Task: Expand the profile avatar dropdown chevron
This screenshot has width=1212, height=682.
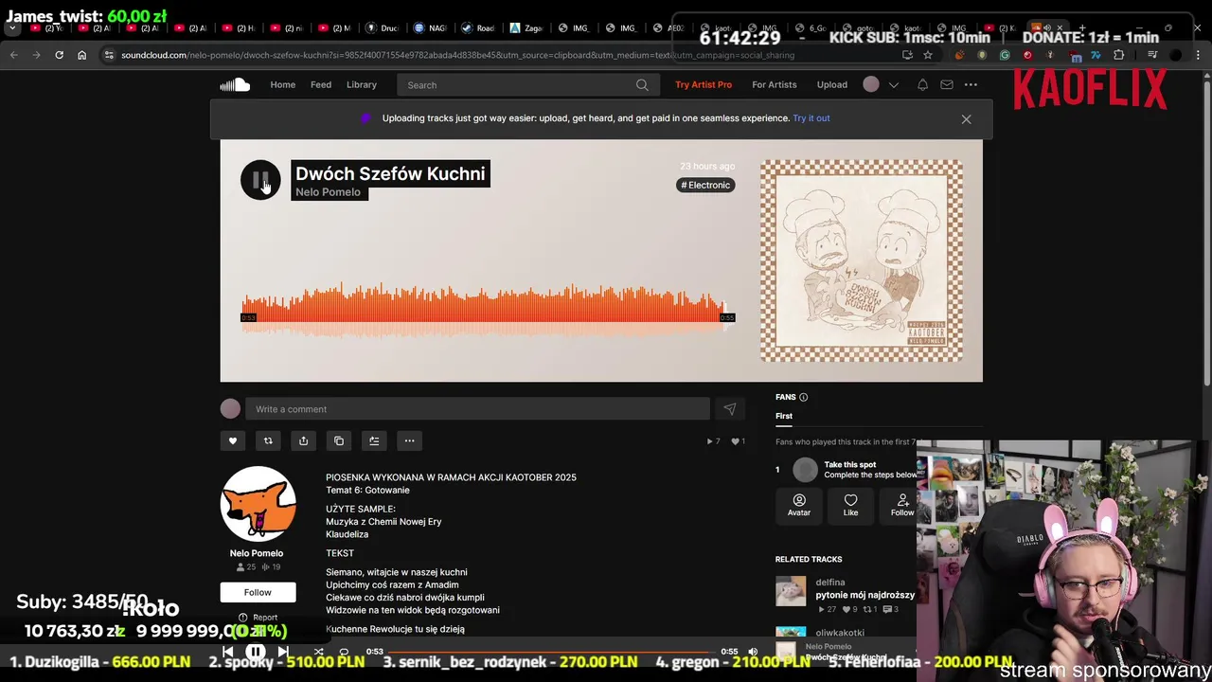Action: [x=893, y=85]
